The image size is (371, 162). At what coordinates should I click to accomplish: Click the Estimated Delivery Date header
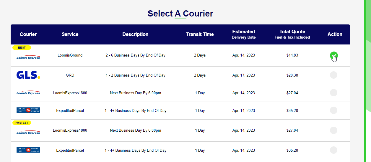pos(244,34)
